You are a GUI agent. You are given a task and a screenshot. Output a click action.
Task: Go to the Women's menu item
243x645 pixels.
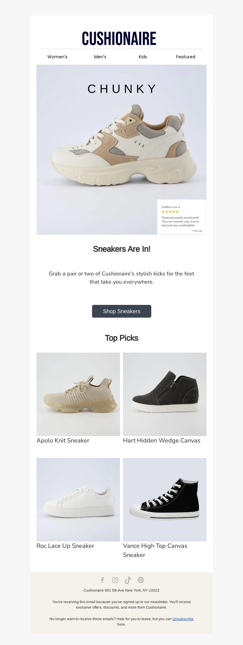[x=57, y=57]
